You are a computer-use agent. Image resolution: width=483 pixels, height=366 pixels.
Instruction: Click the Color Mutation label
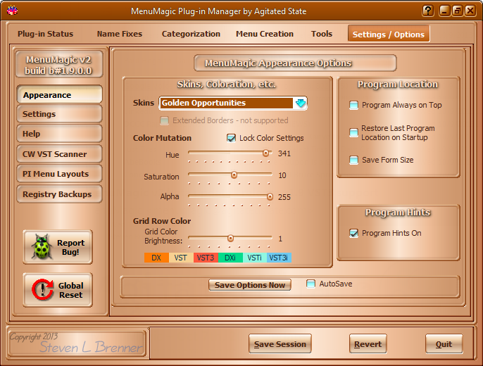[162, 138]
